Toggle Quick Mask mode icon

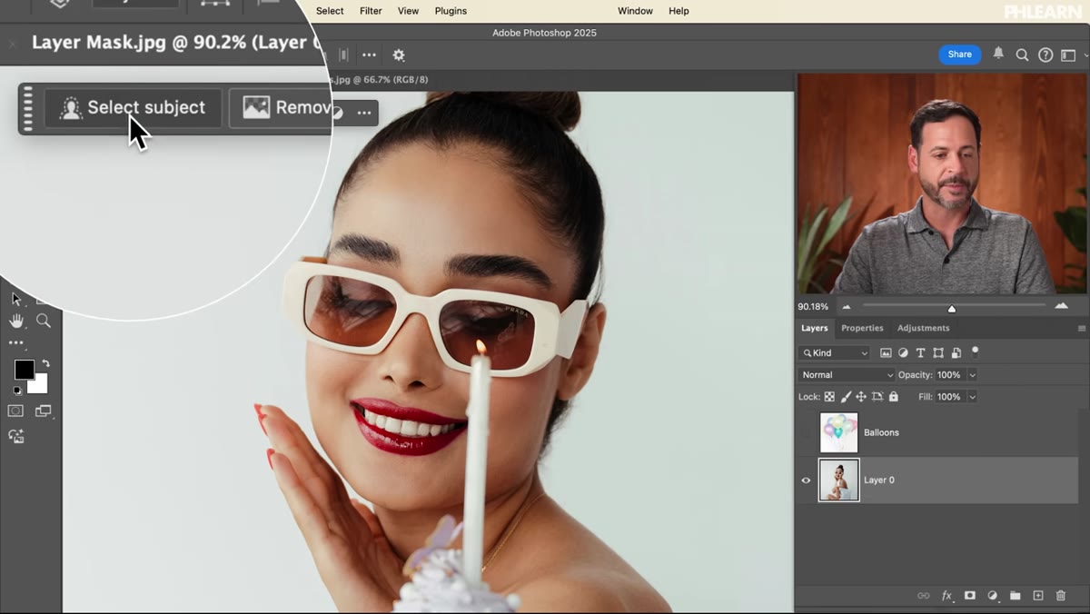pyautogui.click(x=15, y=411)
